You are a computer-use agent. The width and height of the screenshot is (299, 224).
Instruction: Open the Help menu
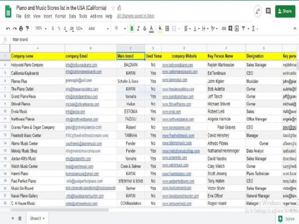109,16
